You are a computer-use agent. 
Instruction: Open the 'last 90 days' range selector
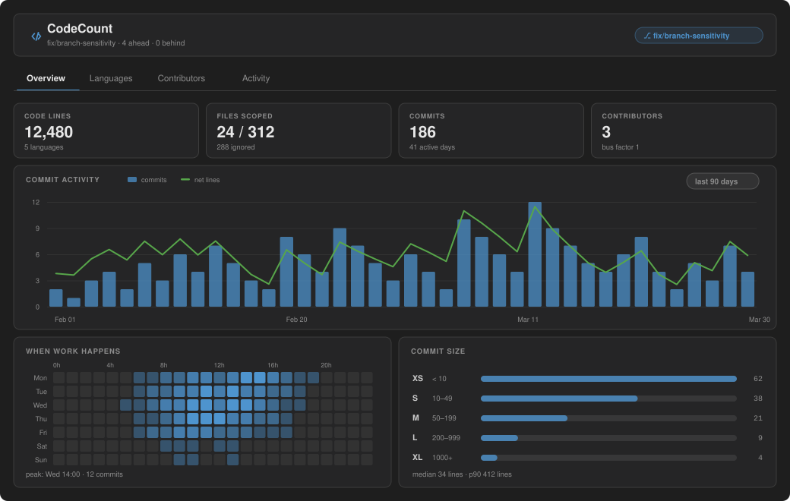(x=722, y=181)
